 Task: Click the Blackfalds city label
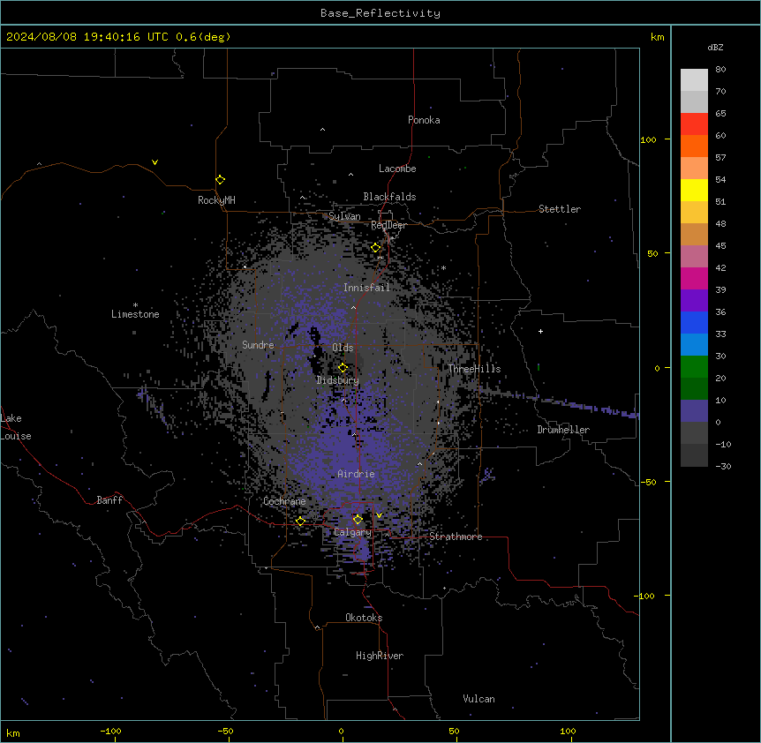click(389, 197)
